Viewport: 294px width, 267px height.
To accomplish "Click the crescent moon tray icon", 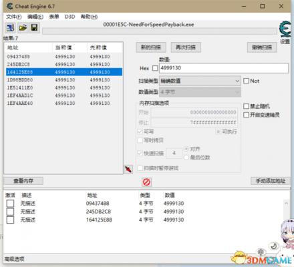I will tap(274, 246).
